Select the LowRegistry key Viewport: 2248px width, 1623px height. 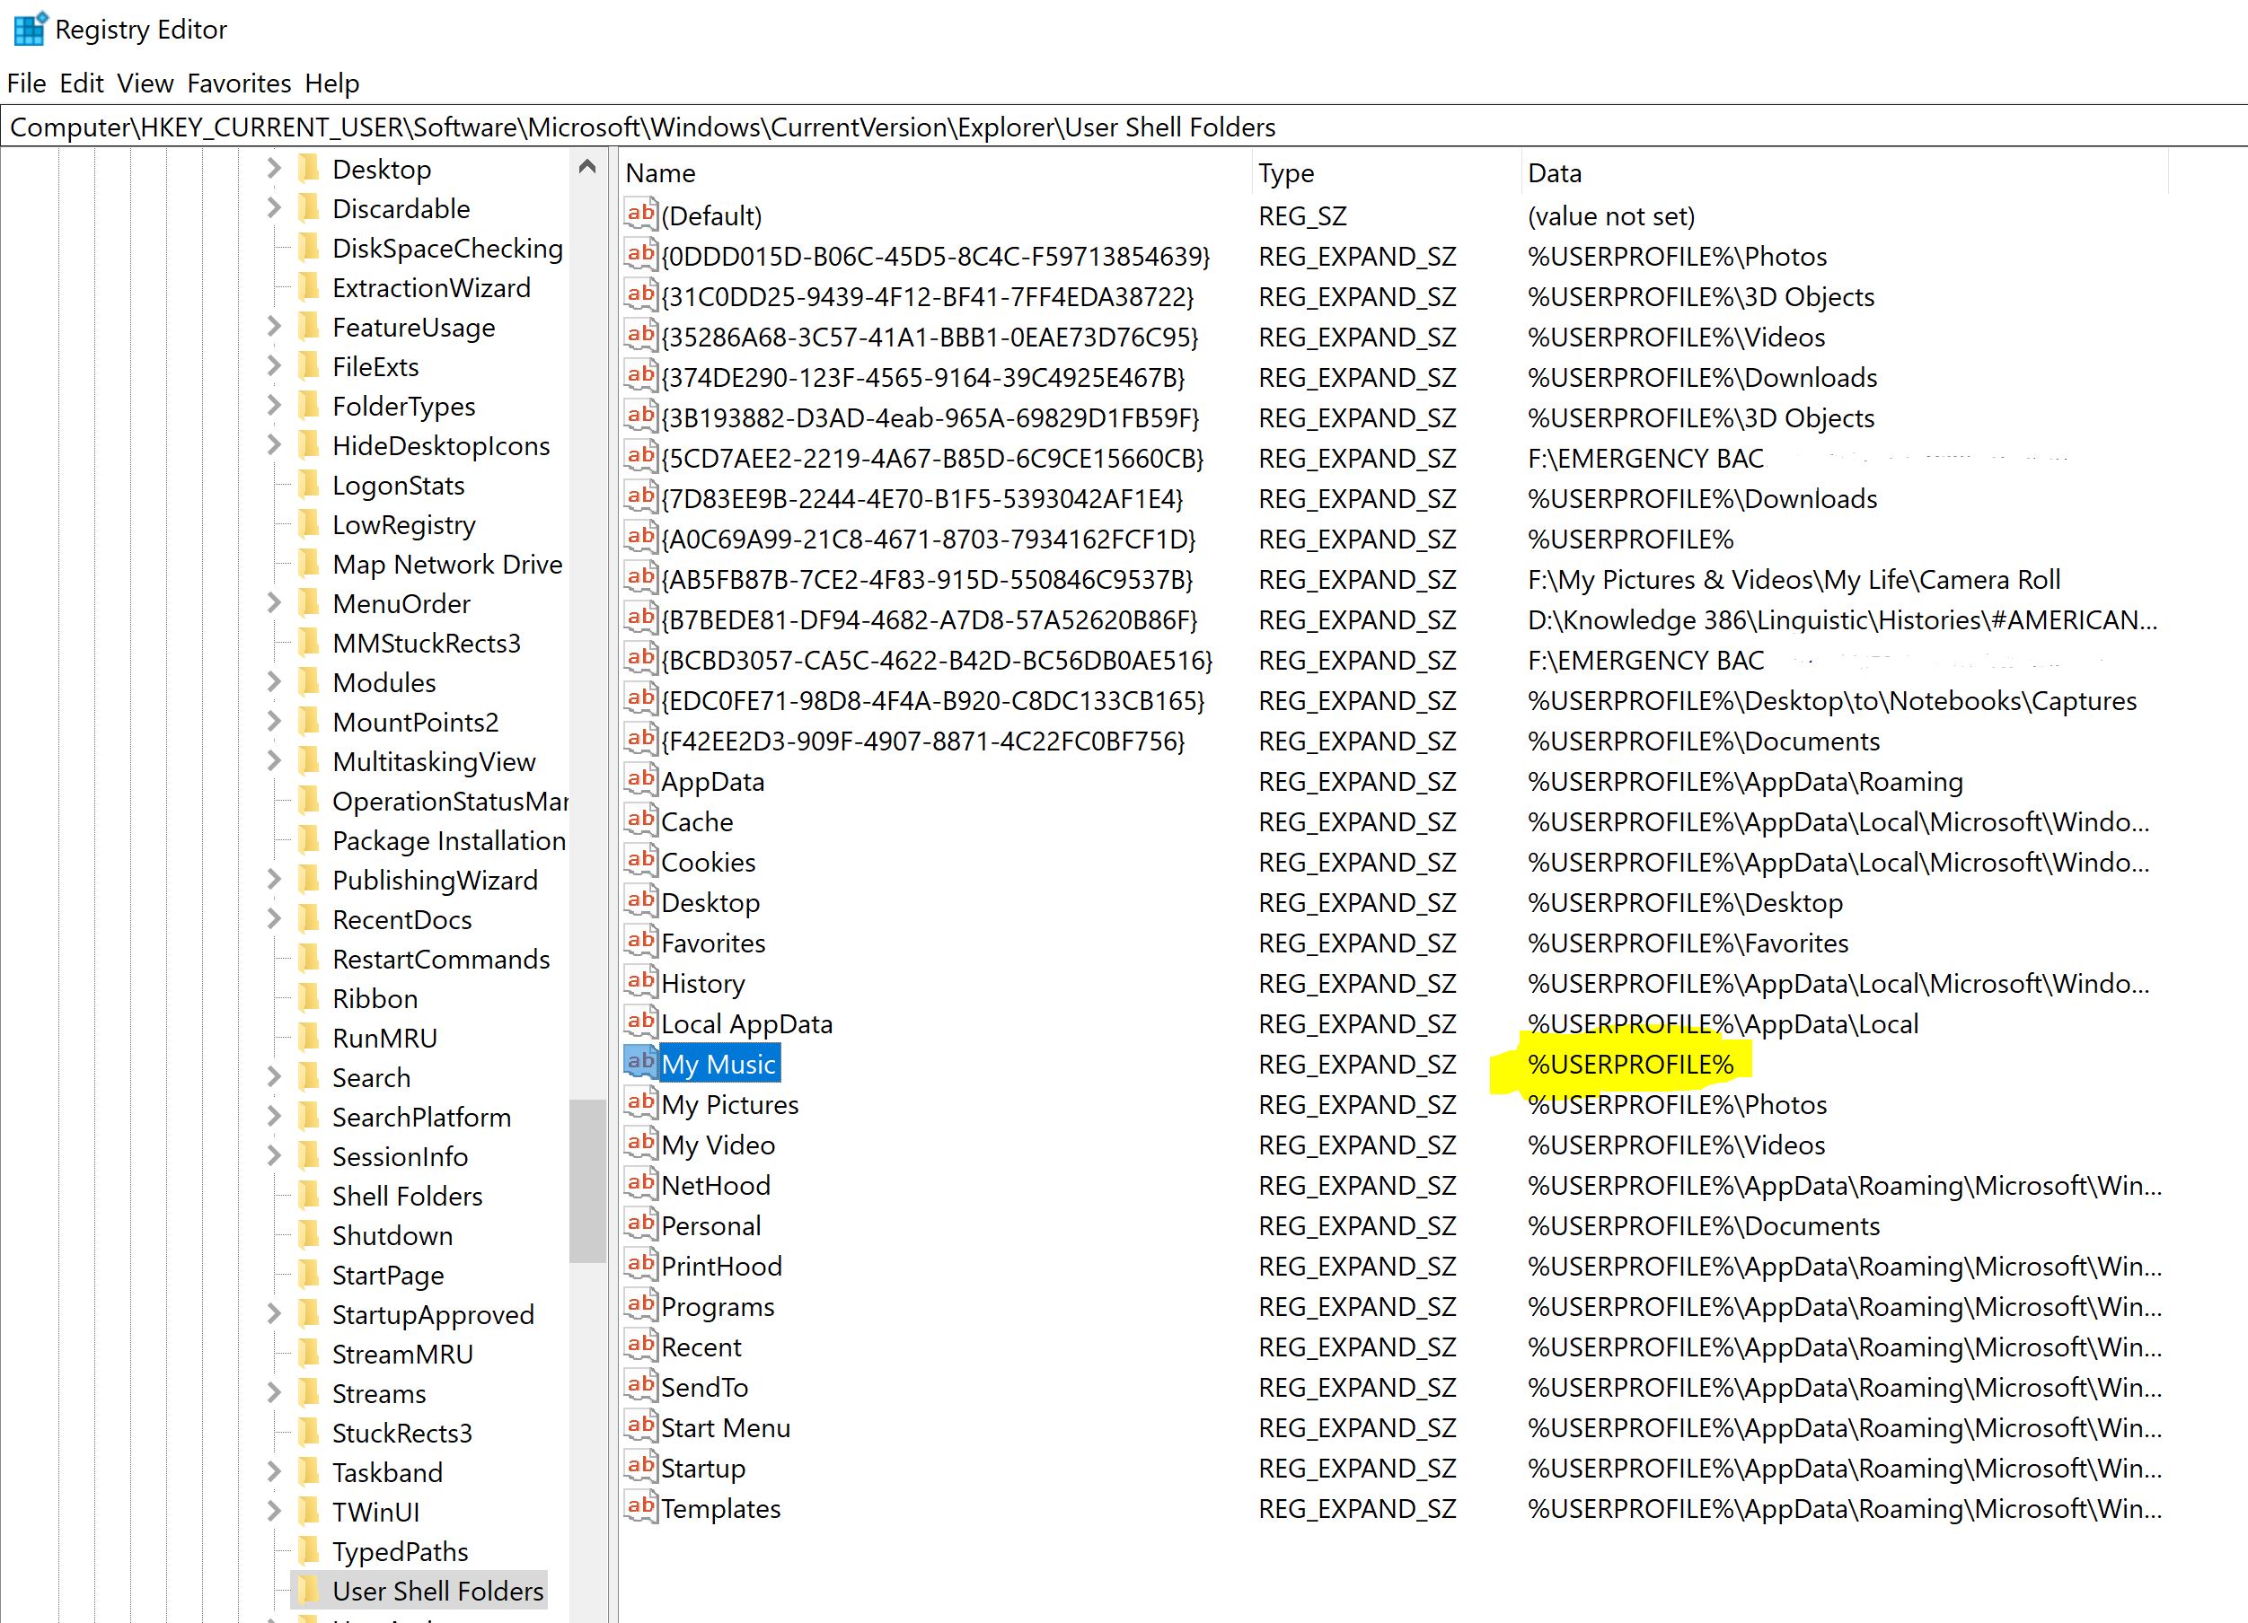403,524
